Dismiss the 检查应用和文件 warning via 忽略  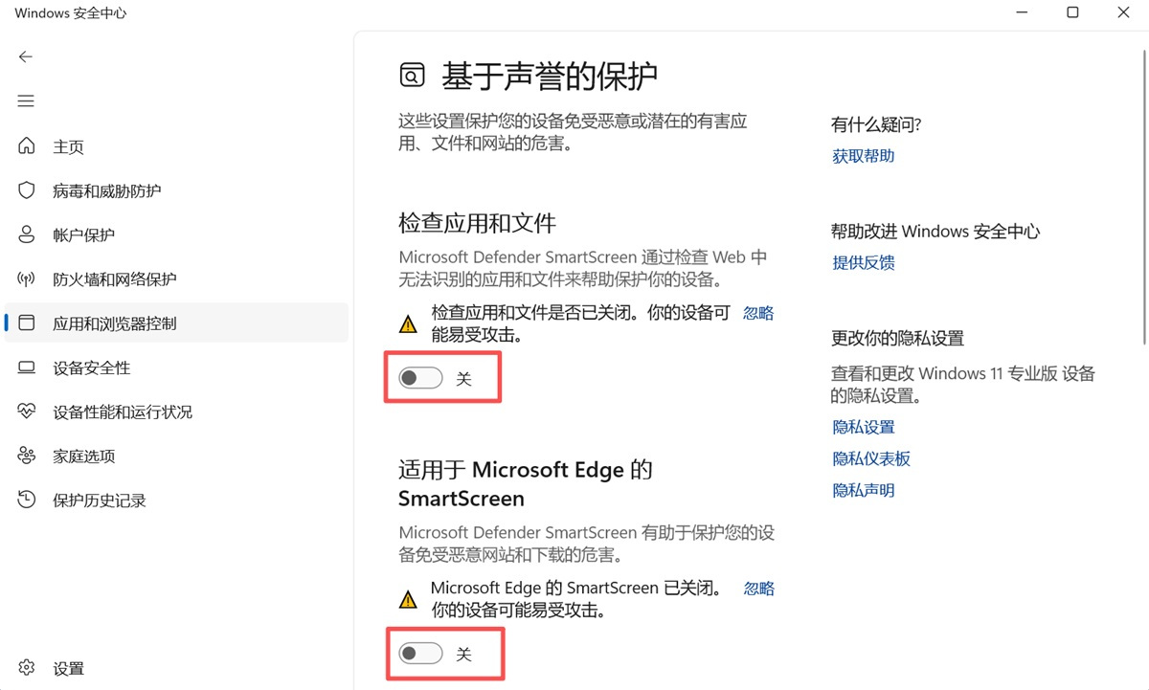(758, 313)
